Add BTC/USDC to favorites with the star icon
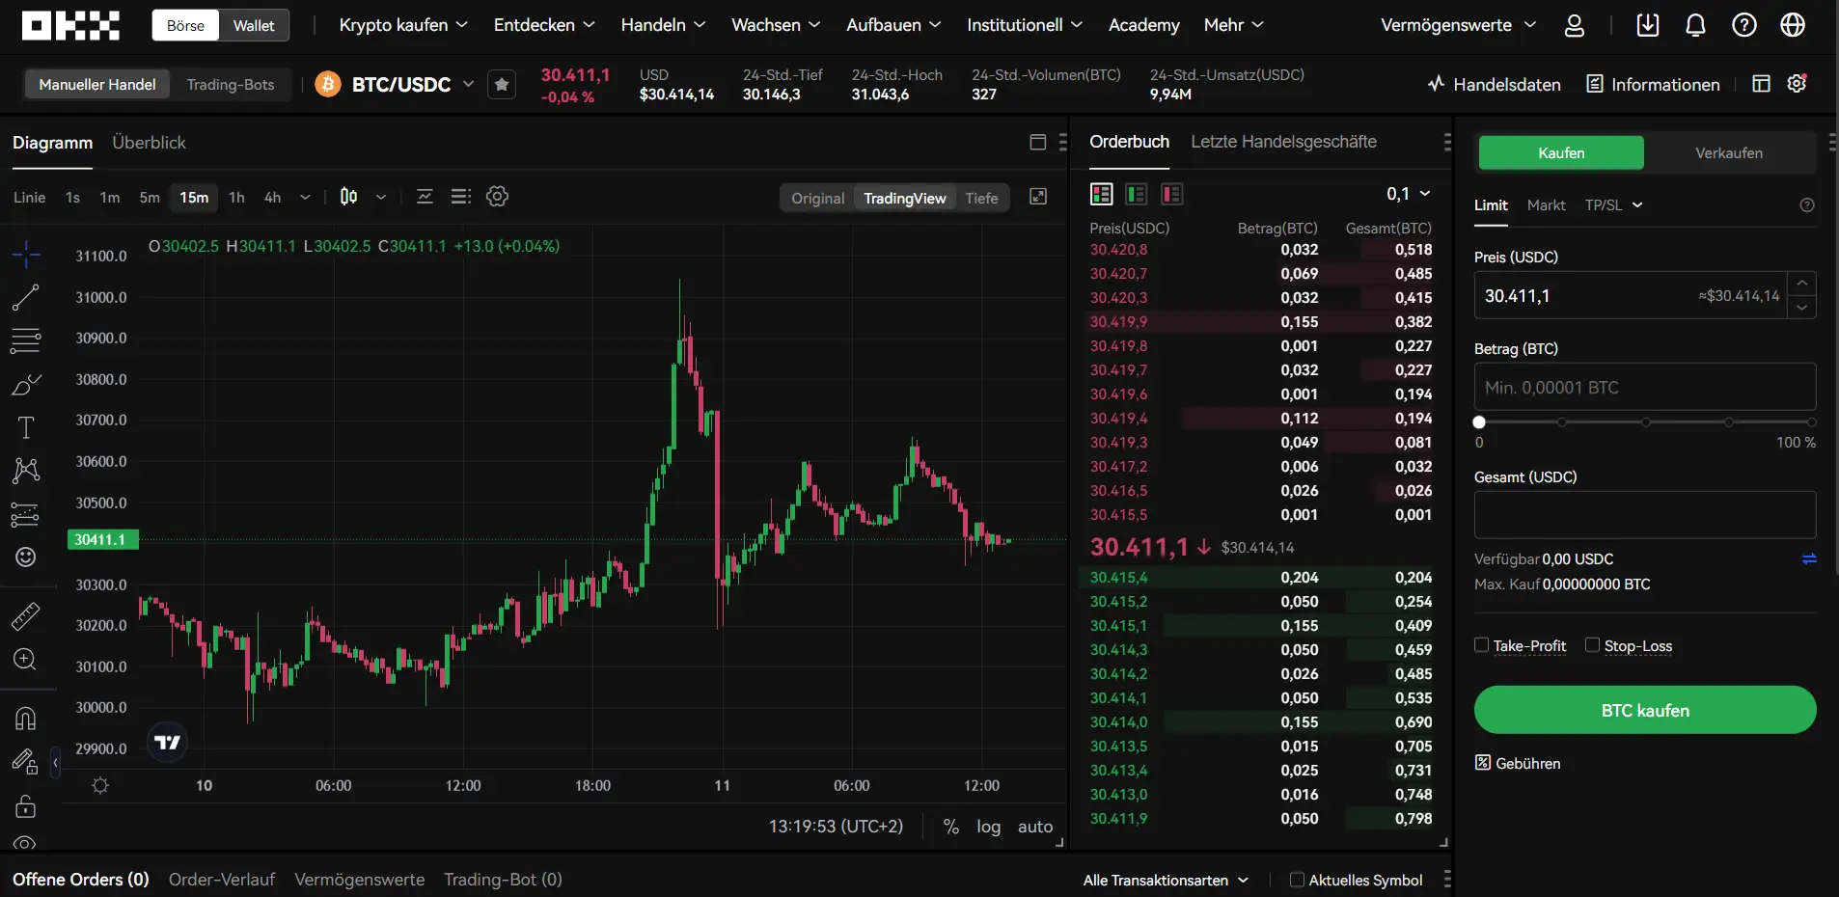The height and width of the screenshot is (897, 1839). [x=502, y=85]
